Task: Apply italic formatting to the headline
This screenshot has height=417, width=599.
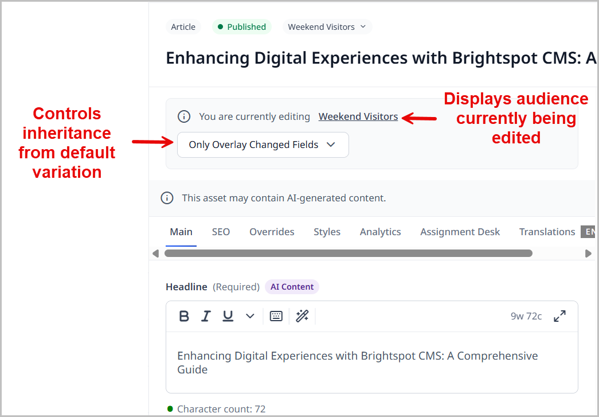Action: [206, 316]
